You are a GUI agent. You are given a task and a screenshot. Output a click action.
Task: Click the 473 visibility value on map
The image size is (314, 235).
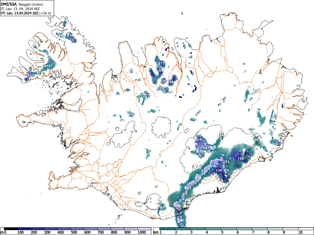(x=47, y=66)
